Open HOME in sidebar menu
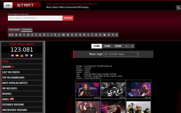Image resolution: width=181 pixels, height=113 pixels. pyautogui.click(x=22, y=61)
